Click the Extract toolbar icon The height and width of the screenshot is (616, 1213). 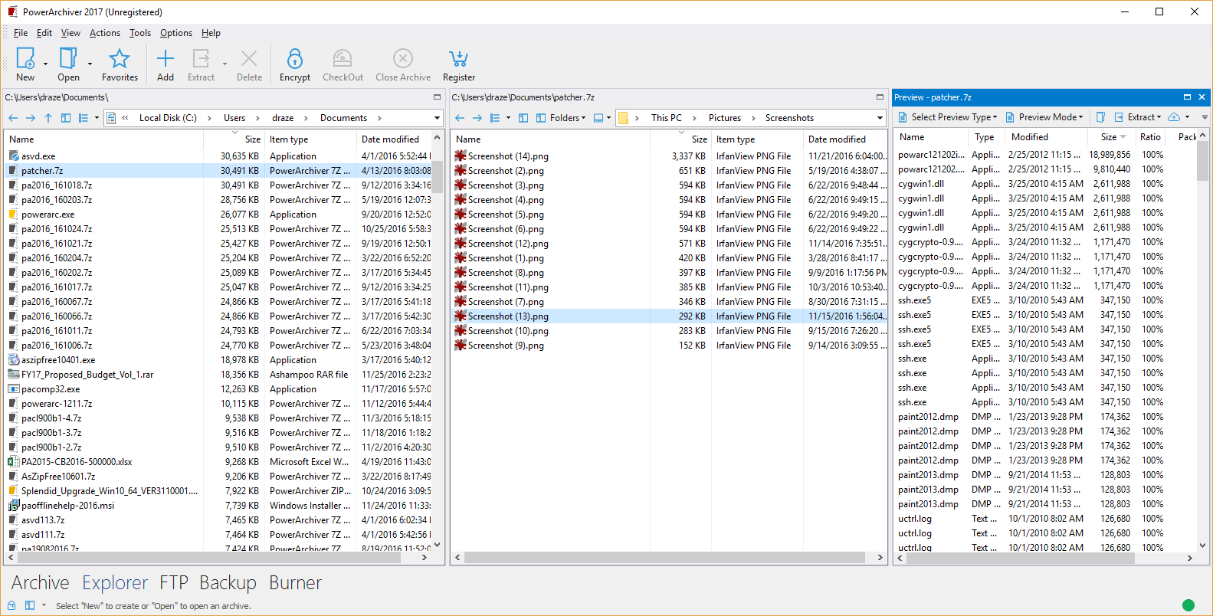(201, 59)
